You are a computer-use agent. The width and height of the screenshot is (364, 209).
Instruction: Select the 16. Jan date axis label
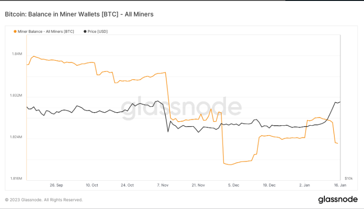point(340,185)
